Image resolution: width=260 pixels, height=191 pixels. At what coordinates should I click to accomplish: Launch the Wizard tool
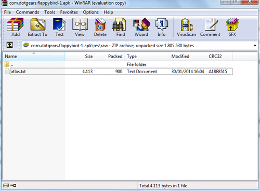point(141,27)
